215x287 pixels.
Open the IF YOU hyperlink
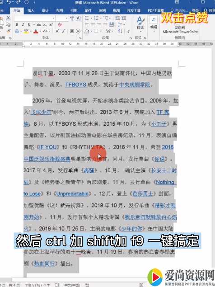[48, 147]
